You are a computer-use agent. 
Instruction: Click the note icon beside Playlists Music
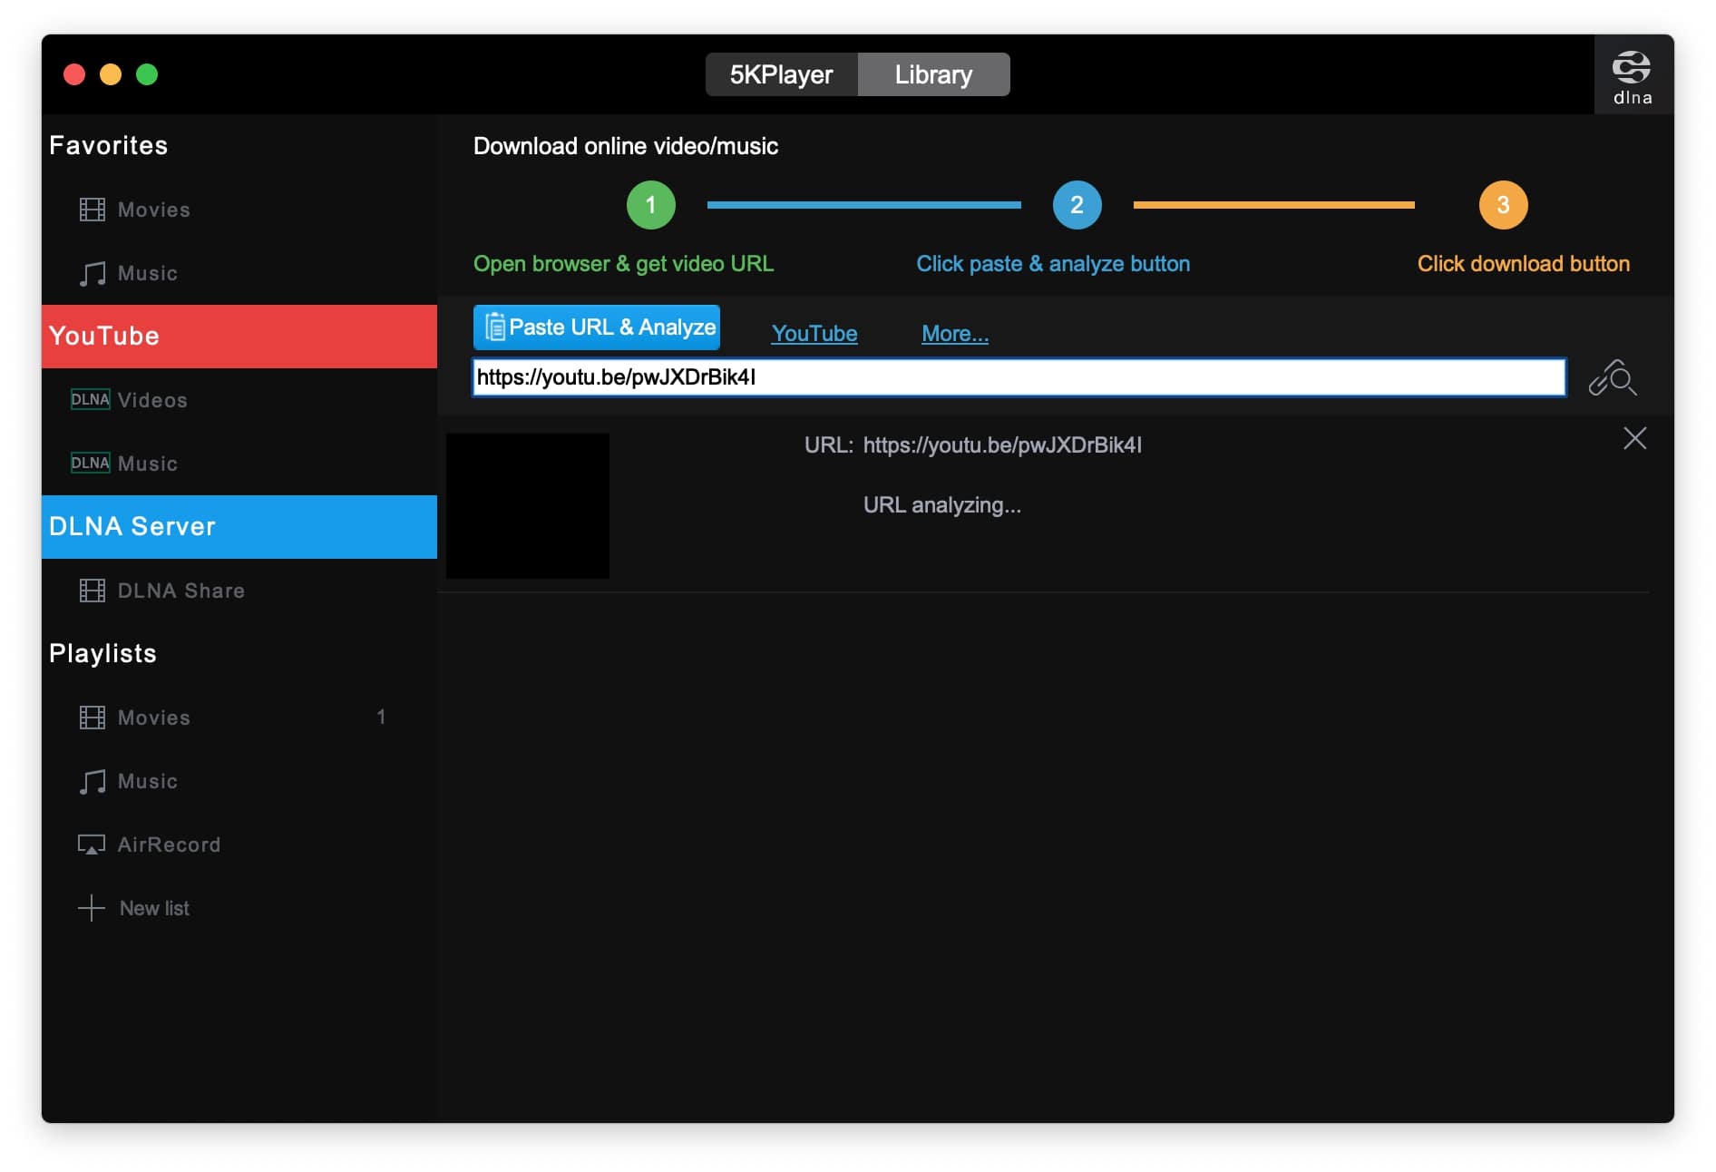click(x=92, y=781)
